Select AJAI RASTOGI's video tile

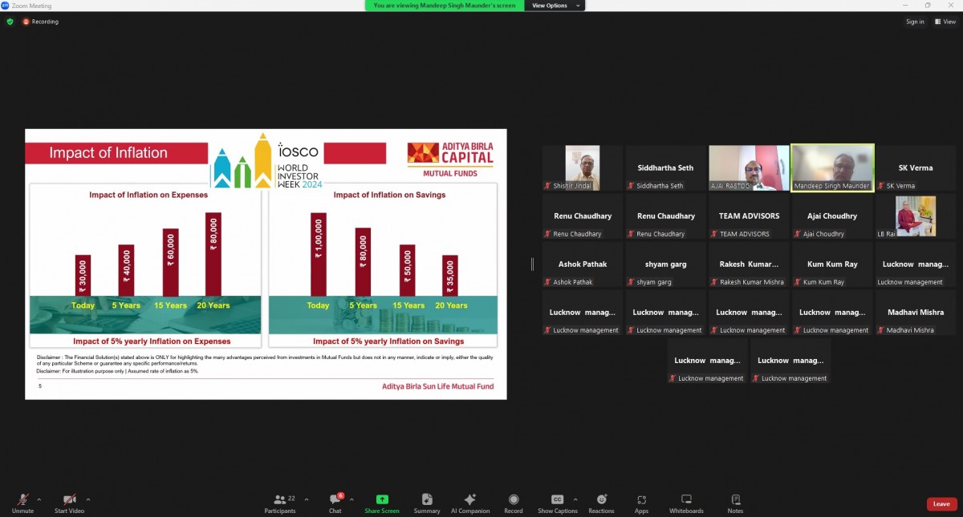coord(749,168)
